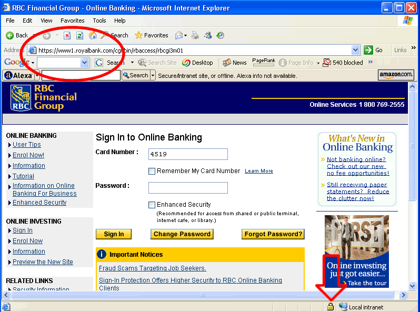420x312 pixels.
Task: Open the address bar dropdown
Action: (x=355, y=50)
